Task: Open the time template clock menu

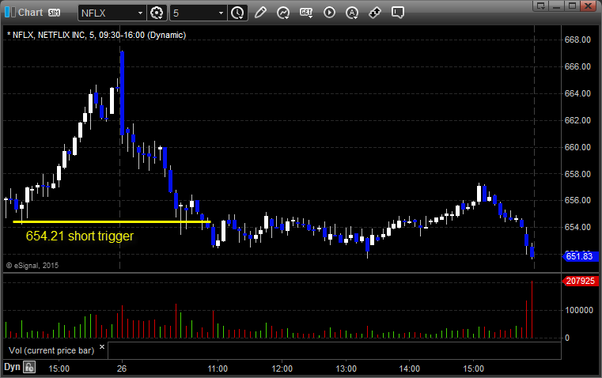Action: (237, 13)
